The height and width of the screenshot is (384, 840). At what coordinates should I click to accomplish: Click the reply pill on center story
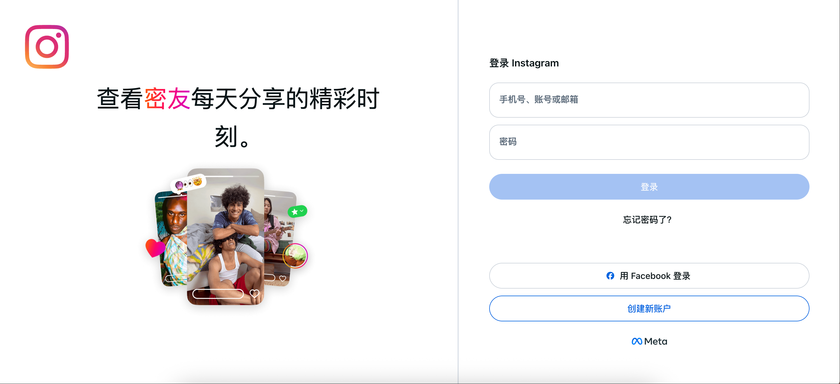click(218, 294)
